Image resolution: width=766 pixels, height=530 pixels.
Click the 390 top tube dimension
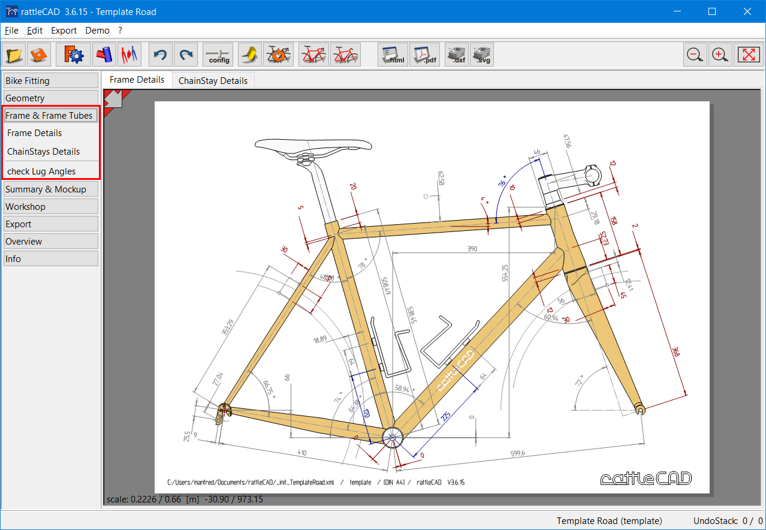(x=472, y=248)
